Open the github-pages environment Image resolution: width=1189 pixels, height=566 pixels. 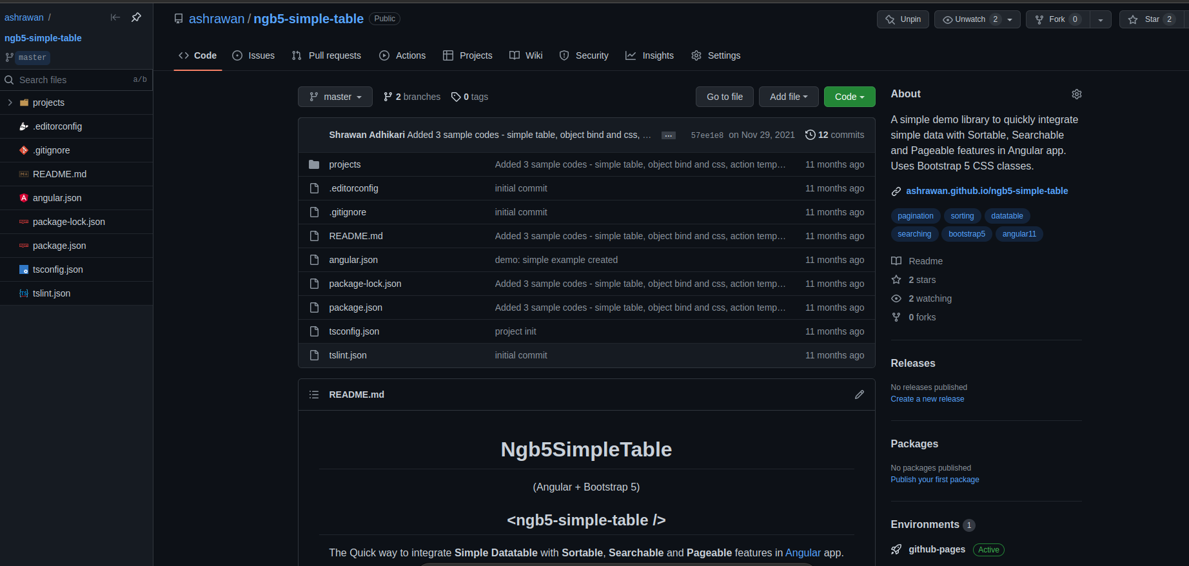click(937, 549)
